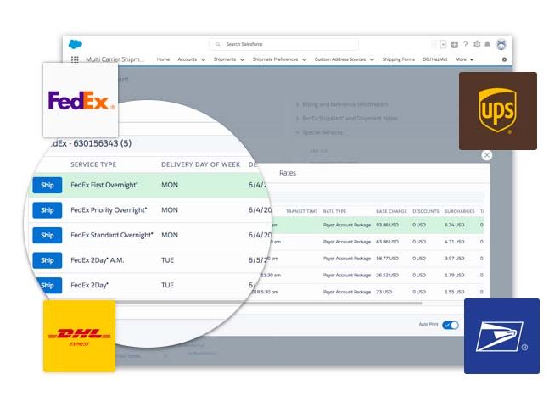The height and width of the screenshot is (407, 560).
Task: Expand the Shipmate Preferences dropdown chevron
Action: tap(305, 59)
